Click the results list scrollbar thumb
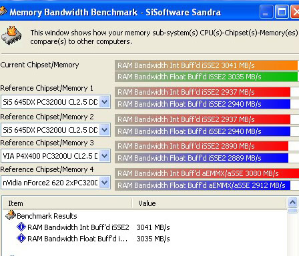This screenshot has width=299, height=256. click(x=292, y=211)
